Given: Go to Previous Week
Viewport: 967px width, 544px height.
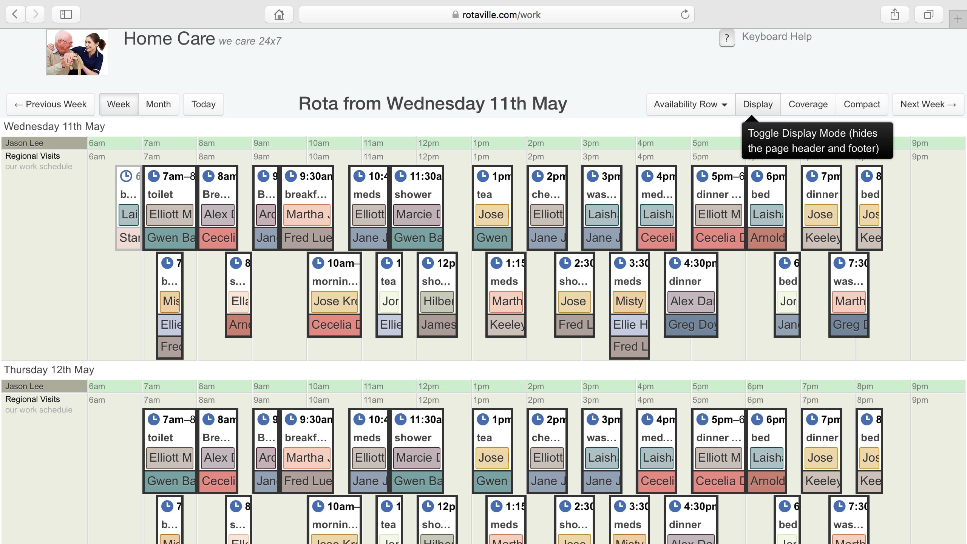Looking at the screenshot, I should coord(50,104).
